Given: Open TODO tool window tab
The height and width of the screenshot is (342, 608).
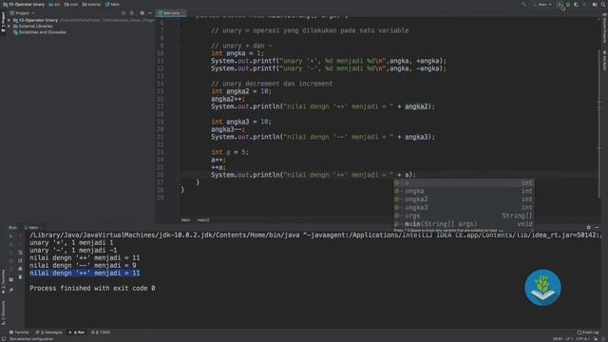Looking at the screenshot, I should (x=101, y=332).
